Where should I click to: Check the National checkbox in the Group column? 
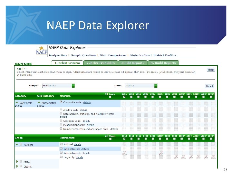[21, 144]
